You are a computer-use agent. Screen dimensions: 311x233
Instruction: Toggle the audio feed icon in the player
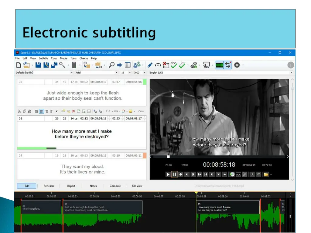click(244, 174)
